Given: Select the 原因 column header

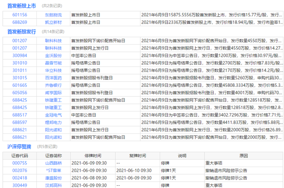Looking at the screenshot, I should (244, 156).
